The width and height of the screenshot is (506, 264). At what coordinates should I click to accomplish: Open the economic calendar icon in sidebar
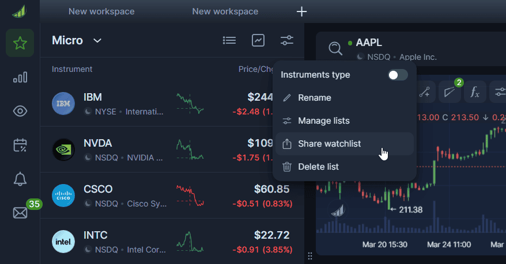pyautogui.click(x=20, y=145)
